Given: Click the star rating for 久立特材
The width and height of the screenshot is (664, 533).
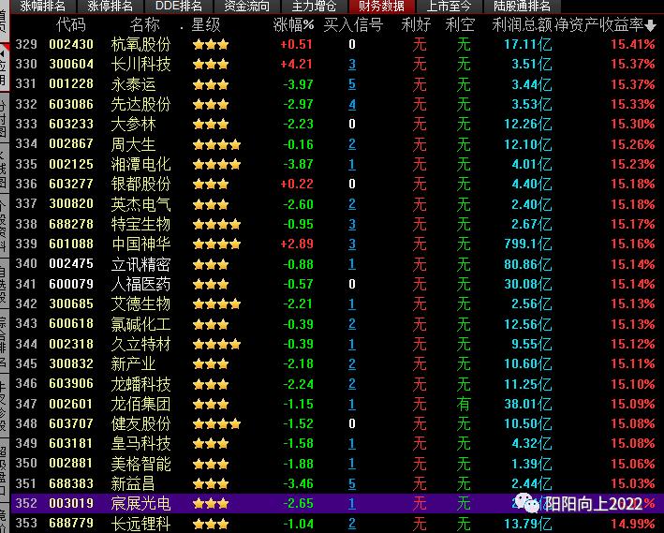Looking at the screenshot, I should (x=216, y=344).
